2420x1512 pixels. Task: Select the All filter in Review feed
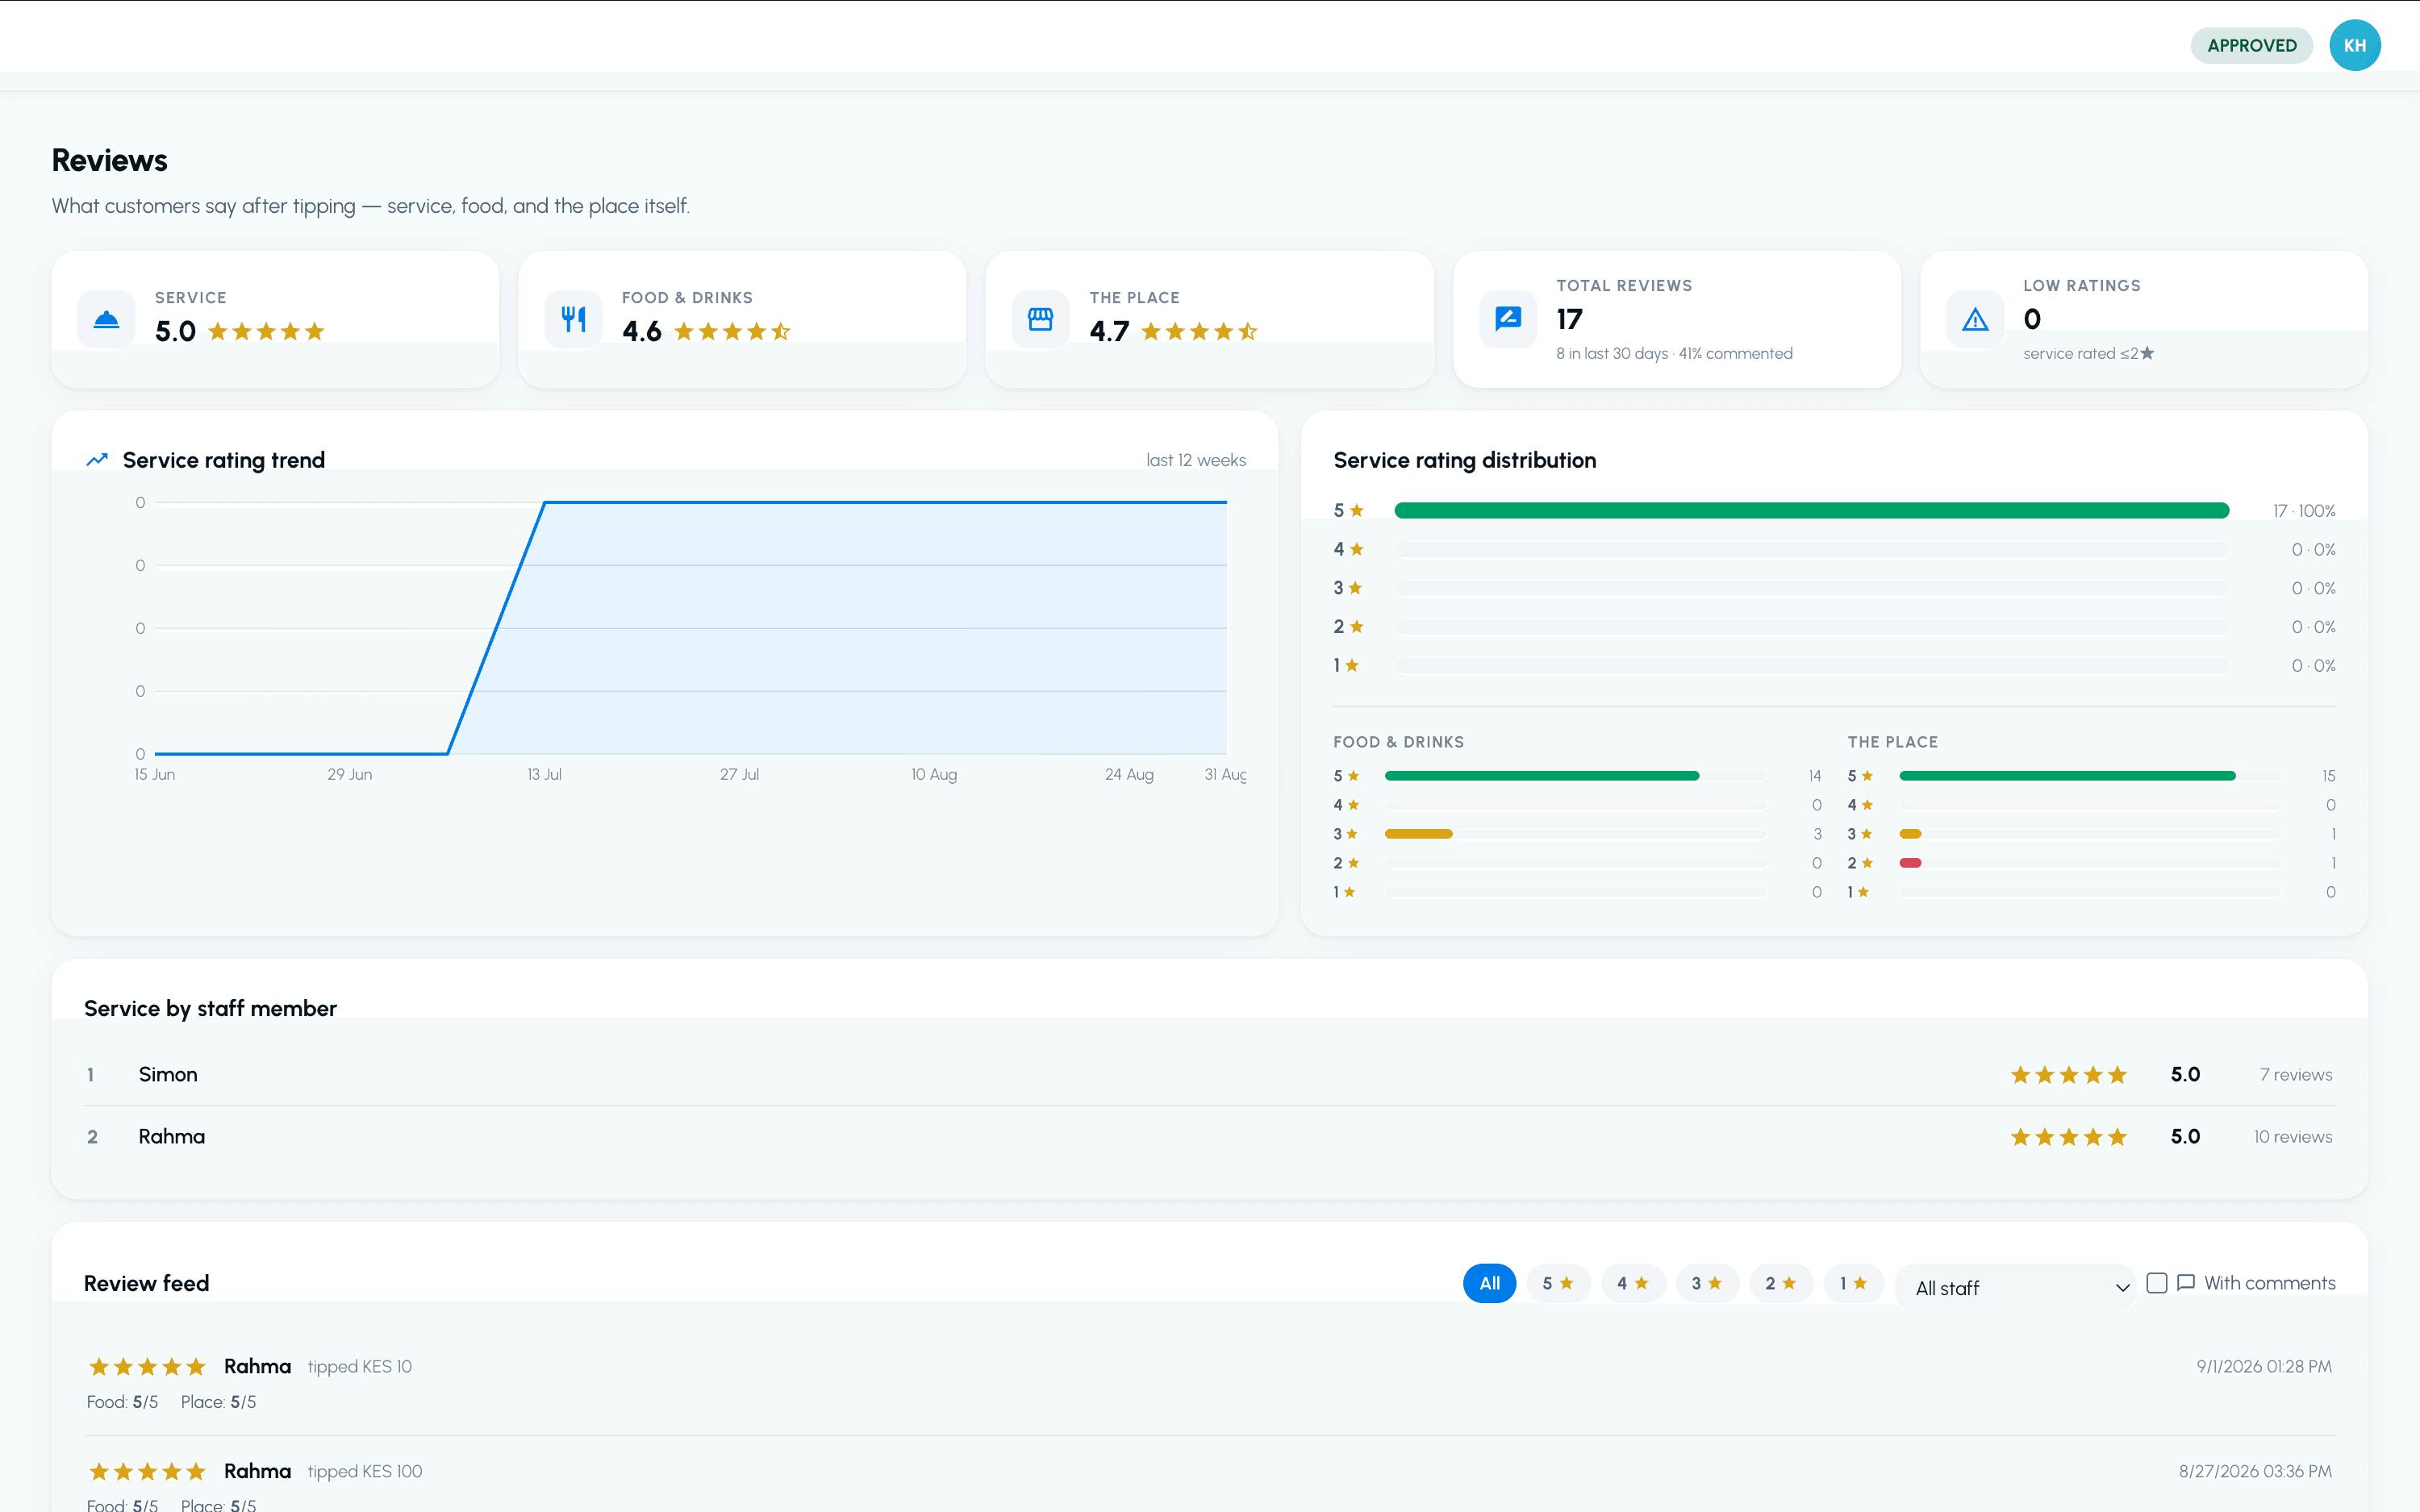tap(1489, 1283)
